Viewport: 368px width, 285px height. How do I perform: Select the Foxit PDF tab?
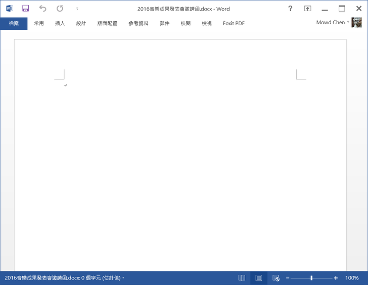[x=234, y=23]
